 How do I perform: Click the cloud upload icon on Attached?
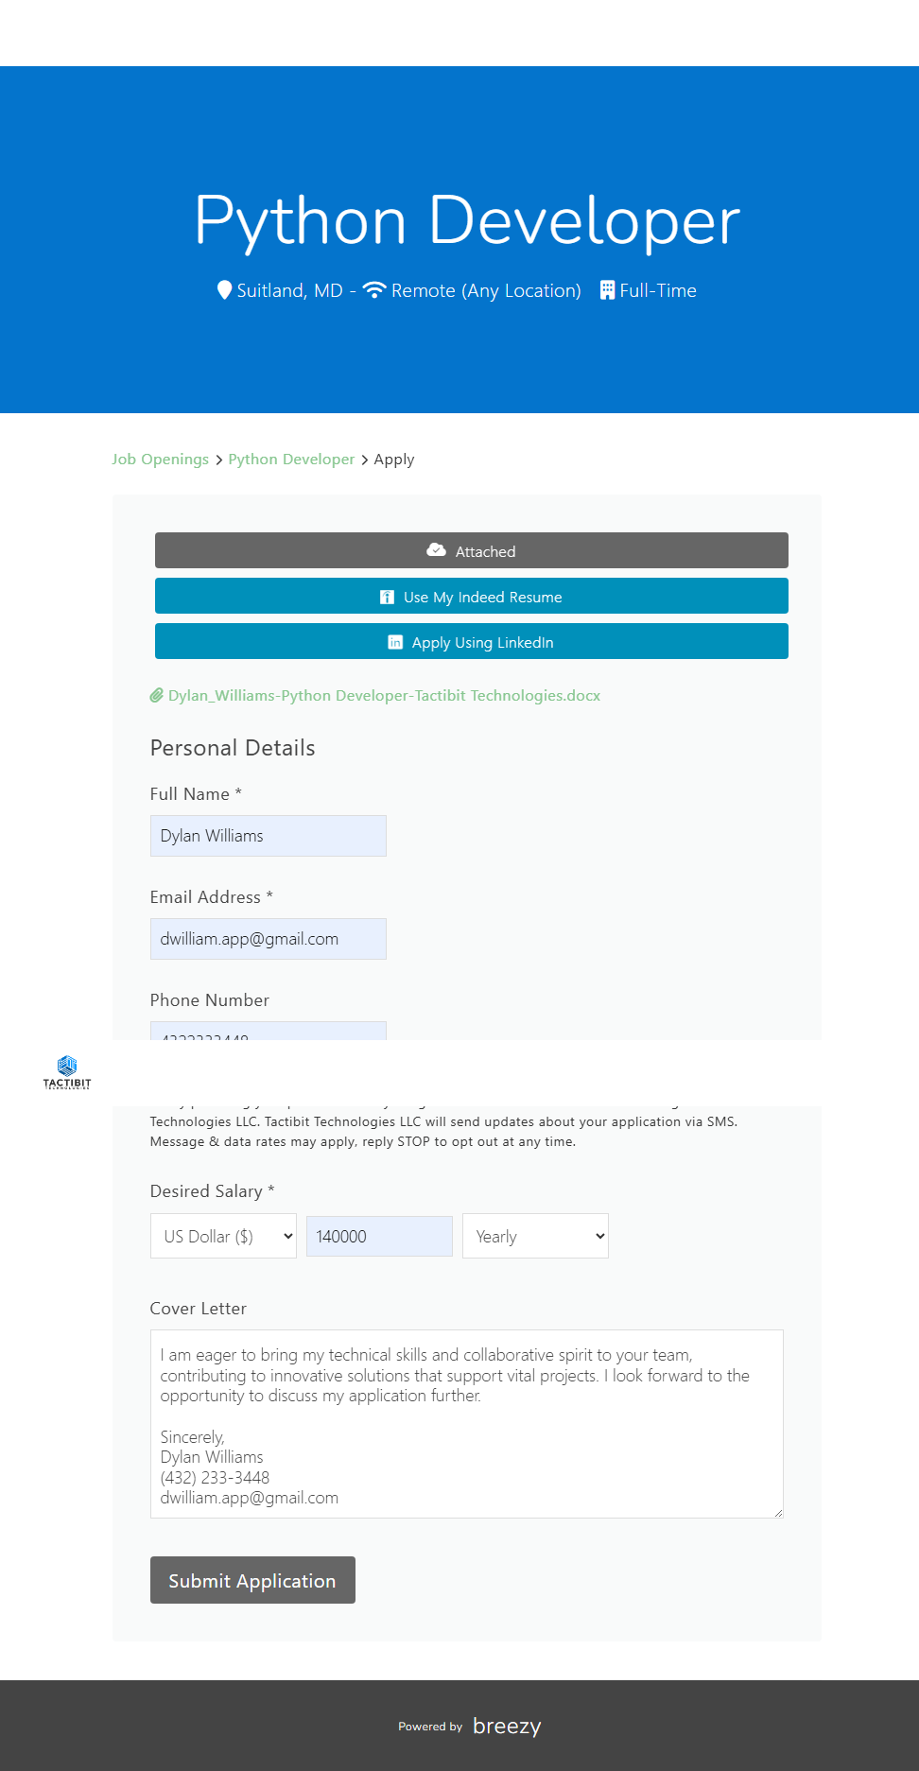tap(436, 550)
